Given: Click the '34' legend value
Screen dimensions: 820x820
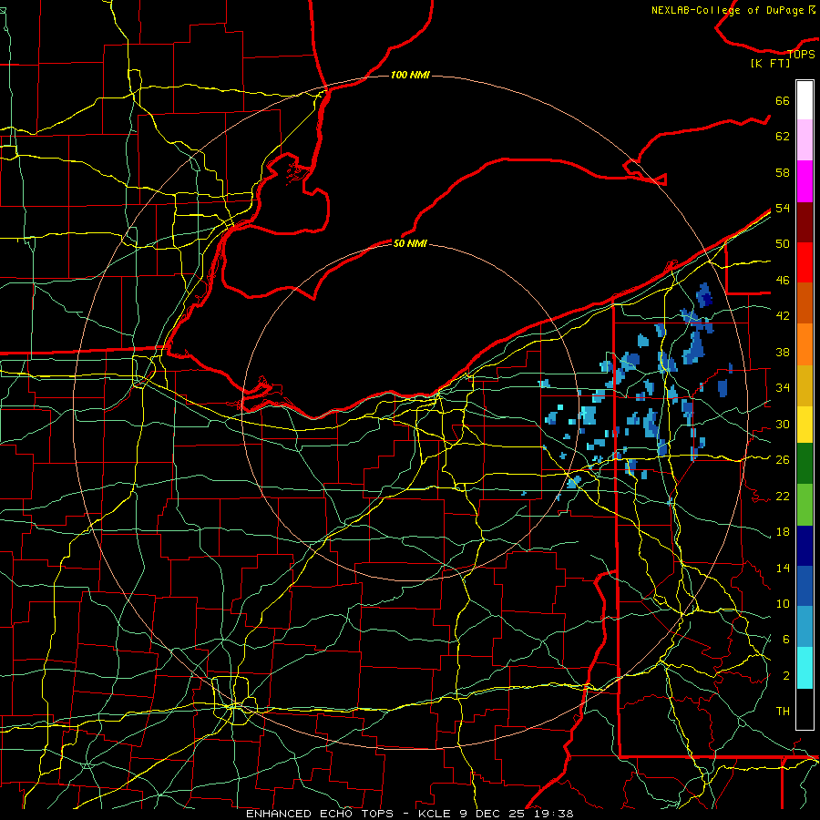Looking at the screenshot, I should [783, 388].
